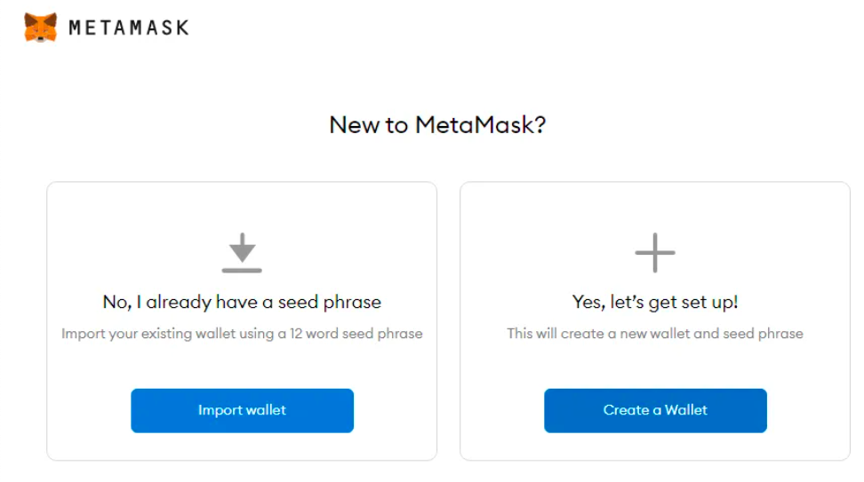Click the "New to MetaMask?" heading
Image resolution: width=864 pixels, height=482 pixels.
tap(437, 124)
